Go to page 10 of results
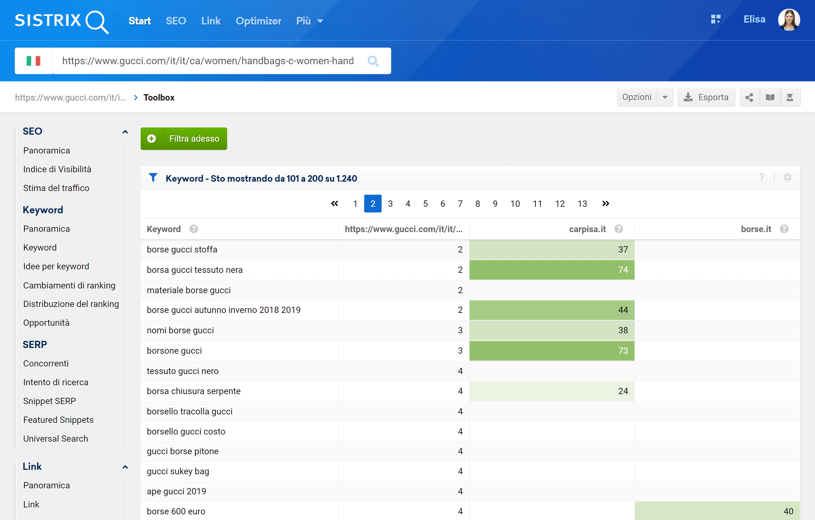Viewport: 815px width, 520px height. point(515,204)
